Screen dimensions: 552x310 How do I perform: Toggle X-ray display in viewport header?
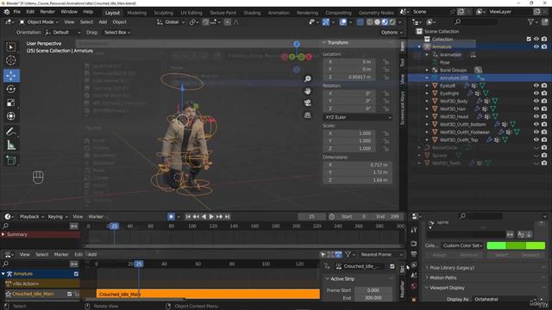point(360,22)
